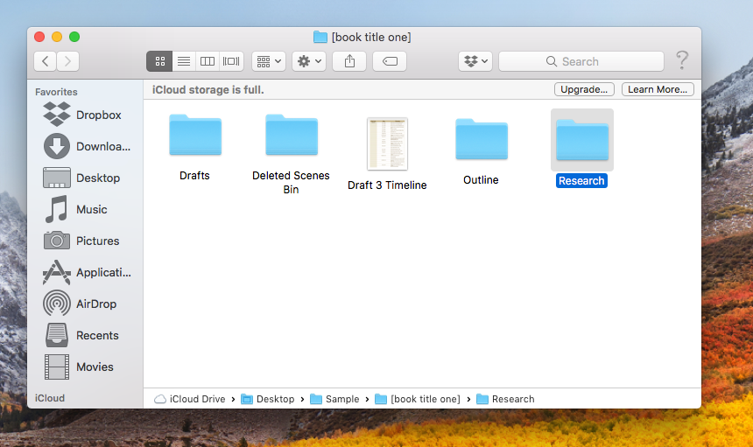
Task: Select the Deleted Scenes Bin folder
Action: (292, 136)
